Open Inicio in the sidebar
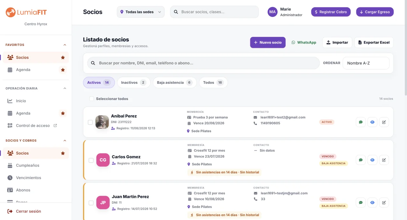Image resolution: width=407 pixels, height=220 pixels. [36, 101]
